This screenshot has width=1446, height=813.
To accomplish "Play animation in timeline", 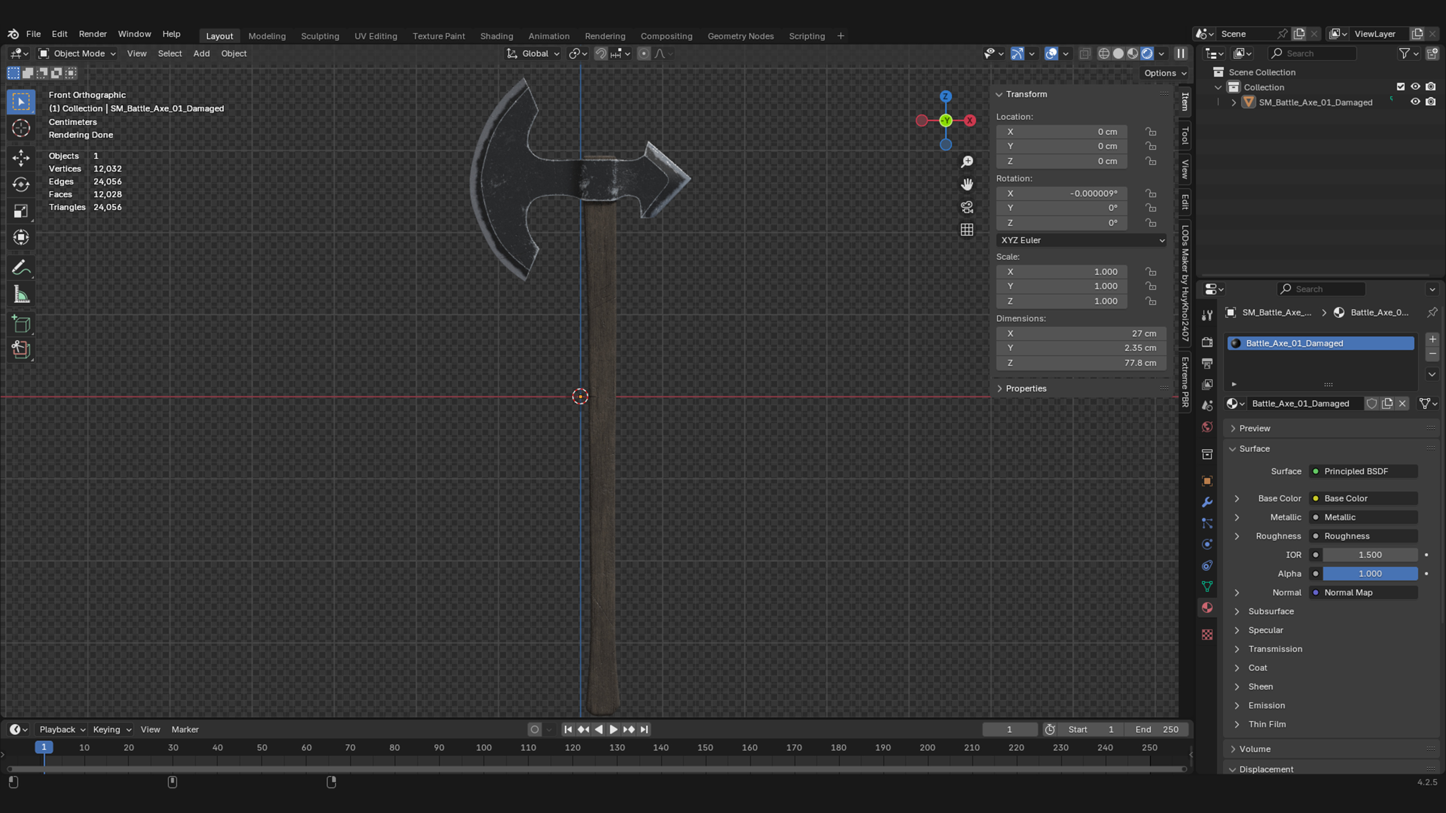I will tap(613, 729).
